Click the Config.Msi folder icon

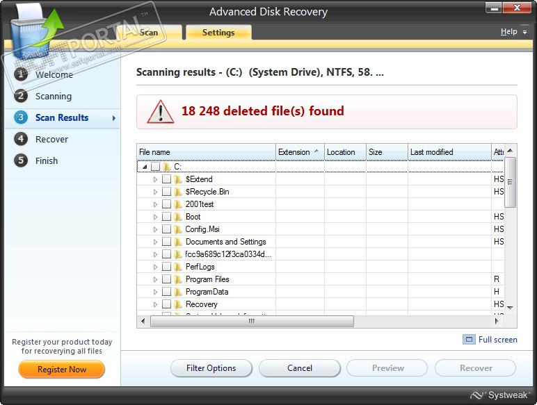[x=177, y=229]
